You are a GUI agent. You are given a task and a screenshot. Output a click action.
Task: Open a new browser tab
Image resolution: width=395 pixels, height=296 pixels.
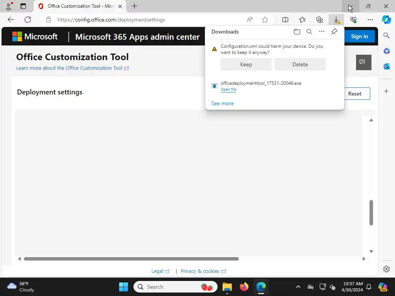(x=135, y=6)
